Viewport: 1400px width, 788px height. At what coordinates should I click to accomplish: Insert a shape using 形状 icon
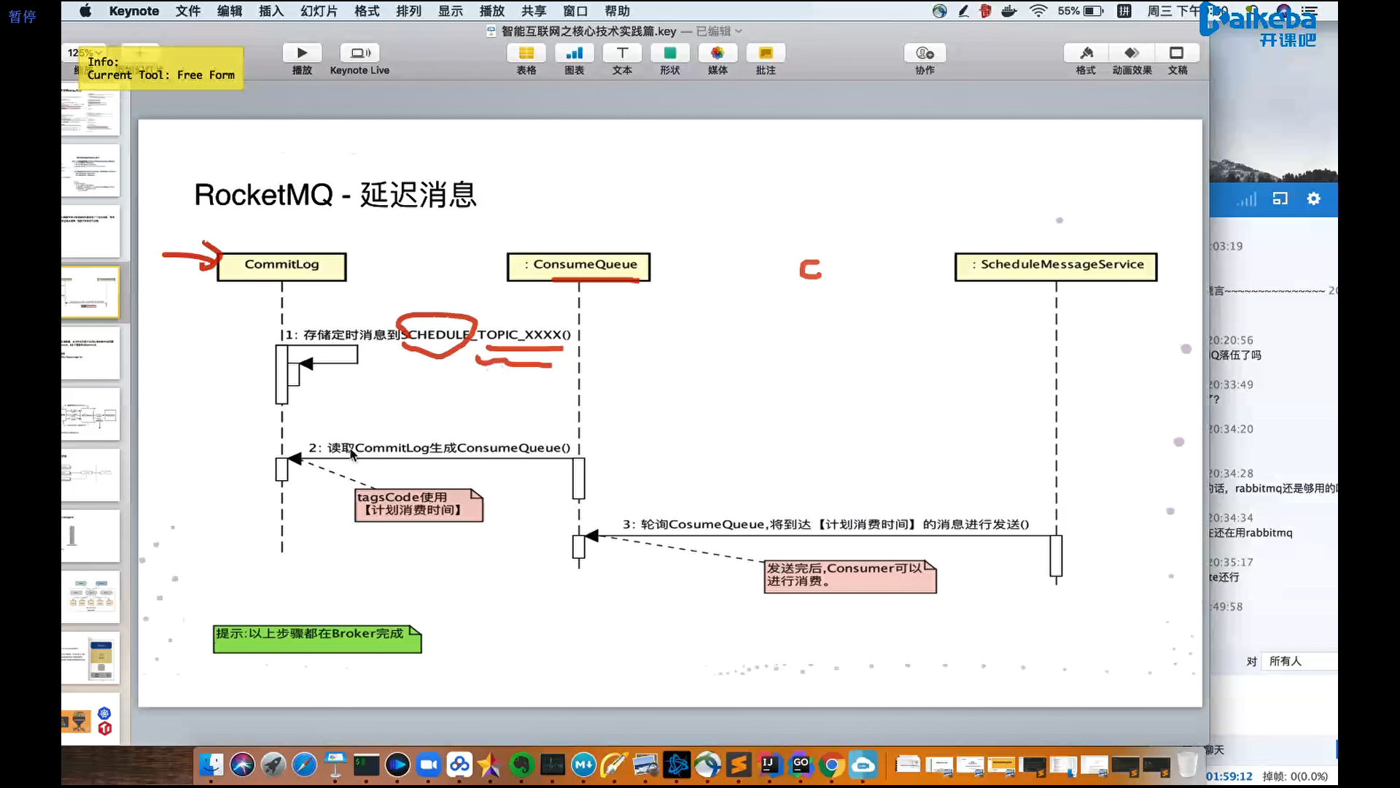point(669,53)
